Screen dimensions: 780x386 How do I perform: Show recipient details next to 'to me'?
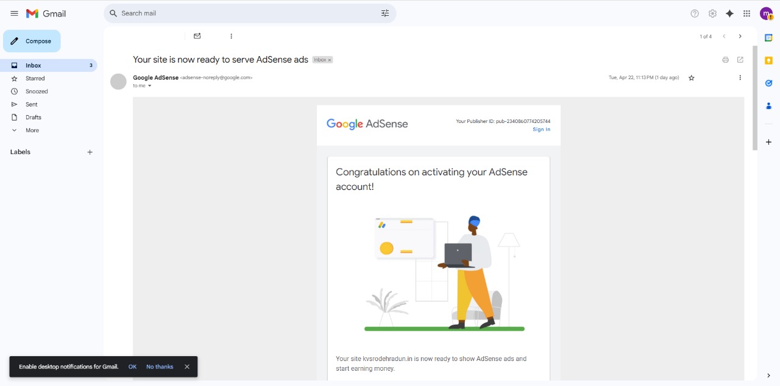pos(149,86)
